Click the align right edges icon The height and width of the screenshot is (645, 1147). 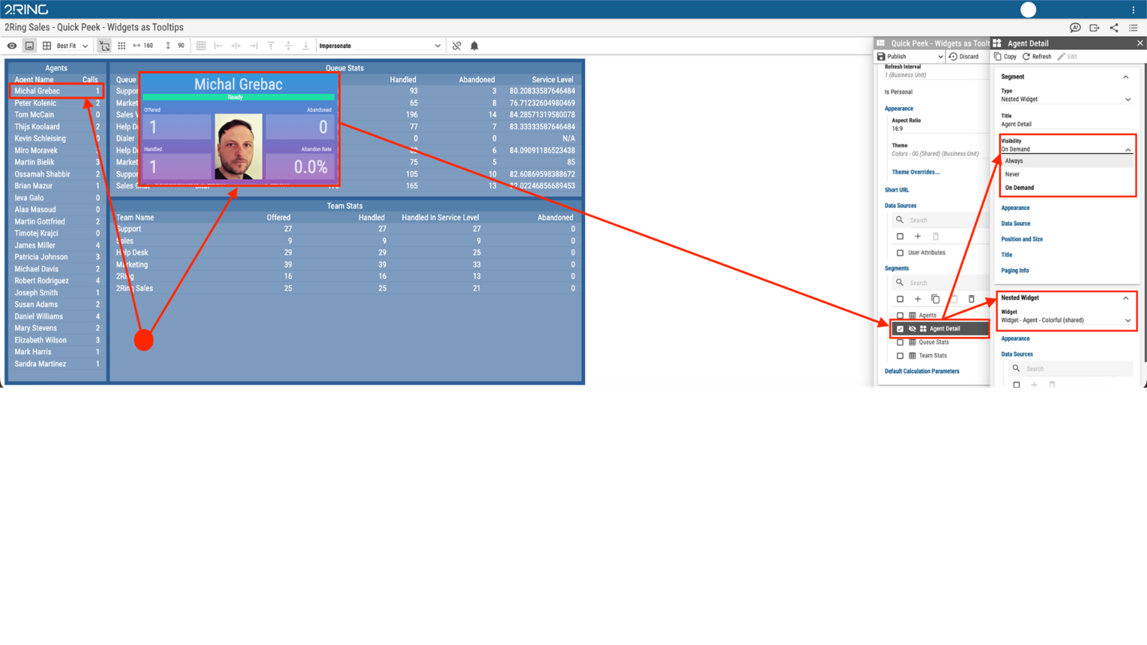click(x=254, y=46)
